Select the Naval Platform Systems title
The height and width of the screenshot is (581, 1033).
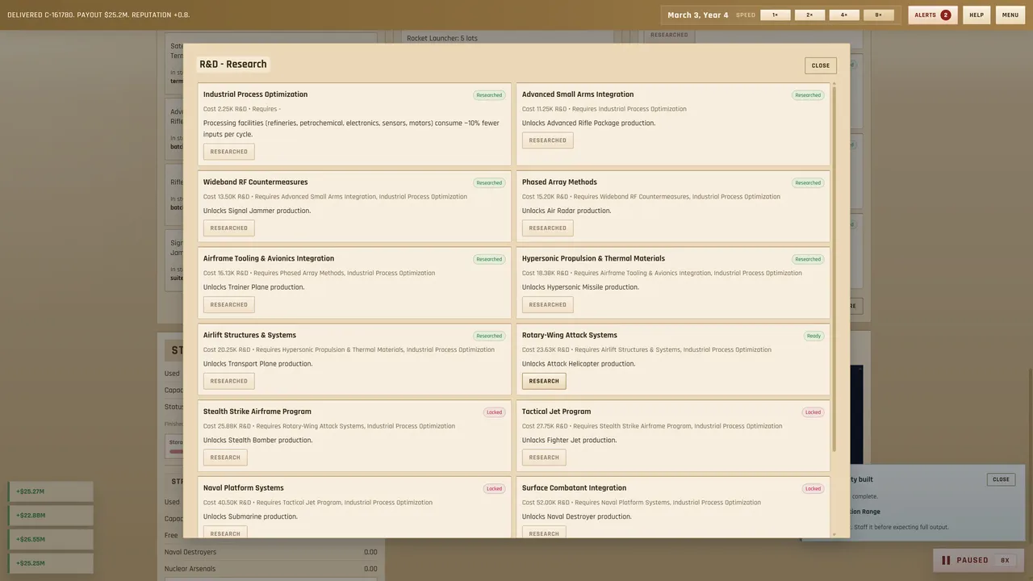tap(243, 488)
